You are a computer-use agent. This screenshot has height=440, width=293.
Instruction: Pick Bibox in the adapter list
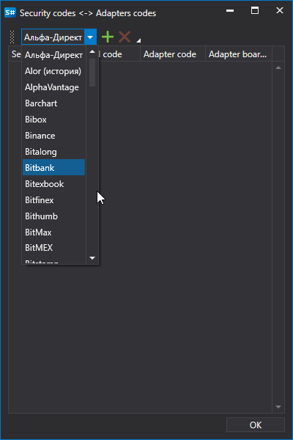53,120
